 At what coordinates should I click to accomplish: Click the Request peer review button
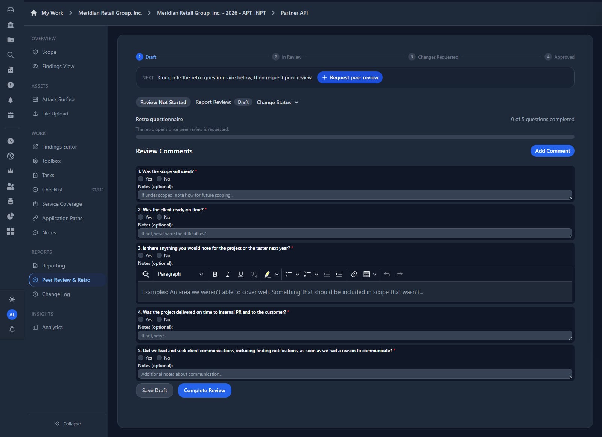click(350, 77)
